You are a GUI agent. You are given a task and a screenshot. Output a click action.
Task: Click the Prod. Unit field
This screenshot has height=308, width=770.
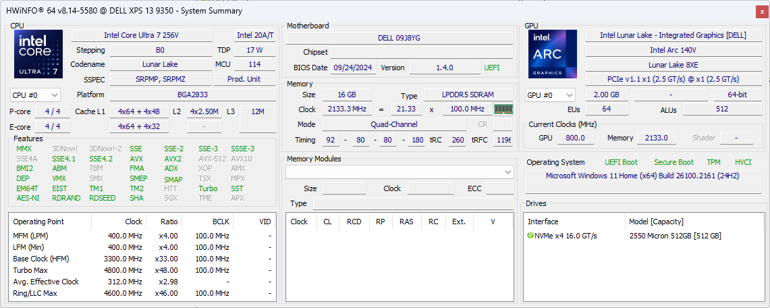(x=244, y=79)
